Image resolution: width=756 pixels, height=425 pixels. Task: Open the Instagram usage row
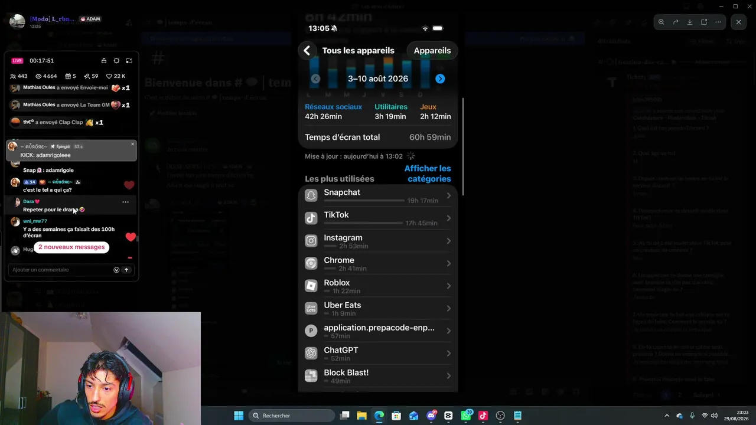tap(378, 241)
